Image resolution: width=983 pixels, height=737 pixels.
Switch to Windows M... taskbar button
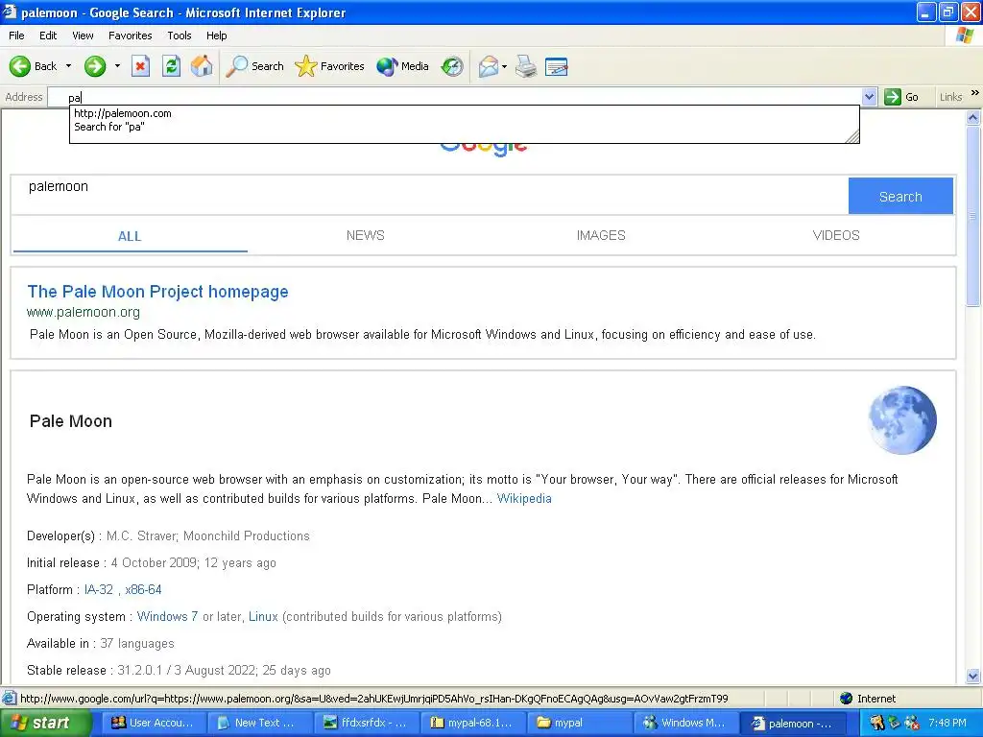point(686,724)
